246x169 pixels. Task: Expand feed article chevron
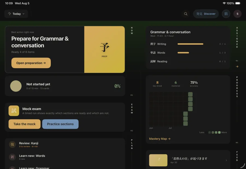pyautogui.click(x=226, y=160)
